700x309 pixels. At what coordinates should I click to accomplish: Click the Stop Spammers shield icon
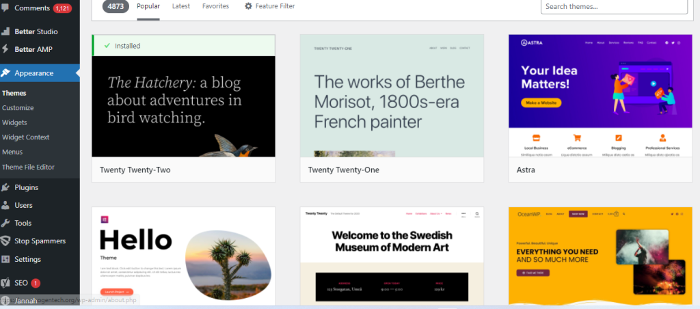pyautogui.click(x=5, y=241)
